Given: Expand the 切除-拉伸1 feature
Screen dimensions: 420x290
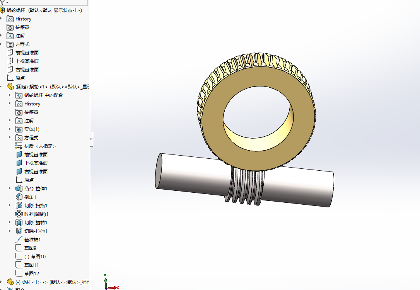Looking at the screenshot, I should click(10, 231).
